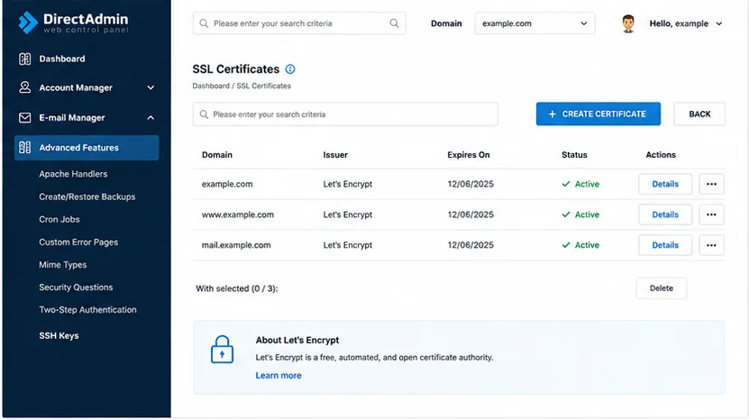Open more actions for www.example.com row
The height and width of the screenshot is (420, 749).
tap(711, 215)
